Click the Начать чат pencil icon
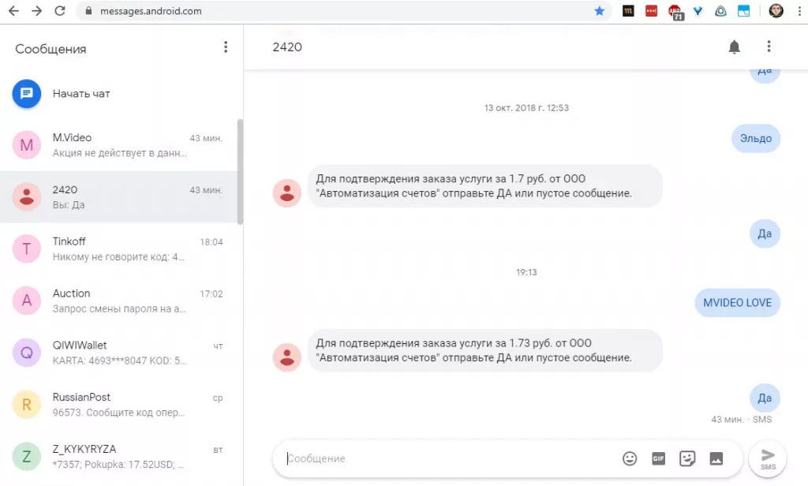This screenshot has height=486, width=808. coord(26,93)
